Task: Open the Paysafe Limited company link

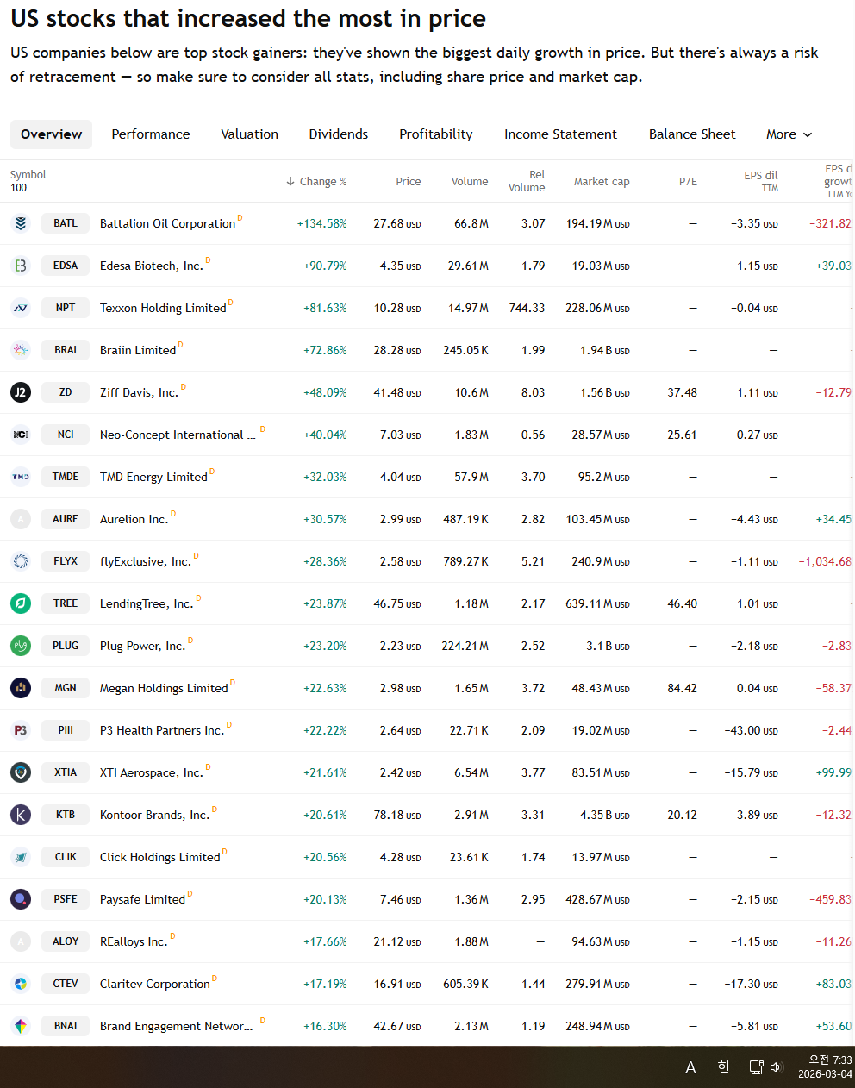Action: tap(142, 899)
